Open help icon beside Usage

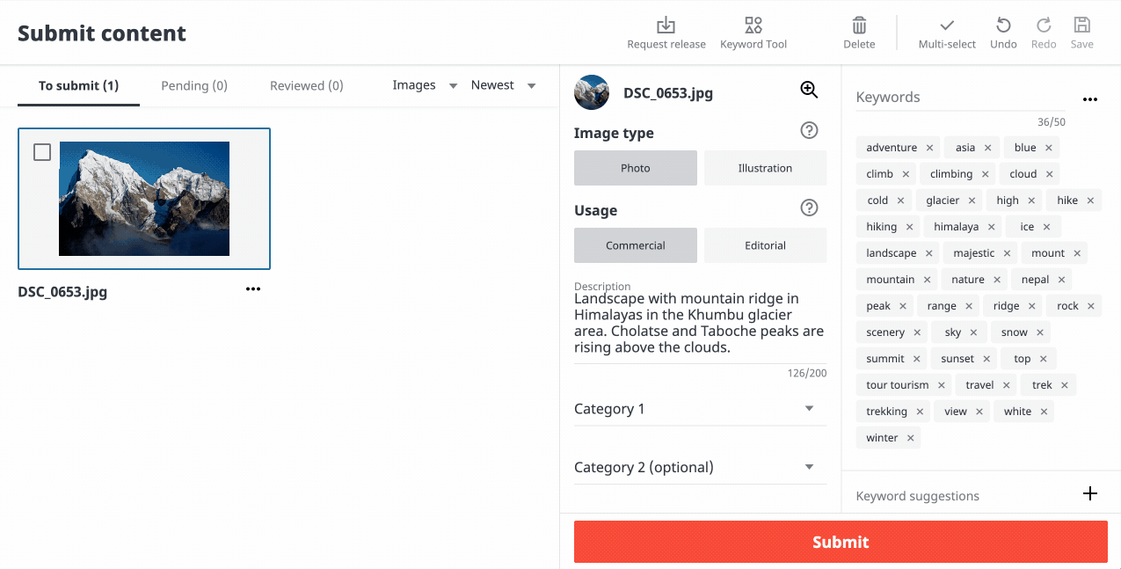point(809,208)
